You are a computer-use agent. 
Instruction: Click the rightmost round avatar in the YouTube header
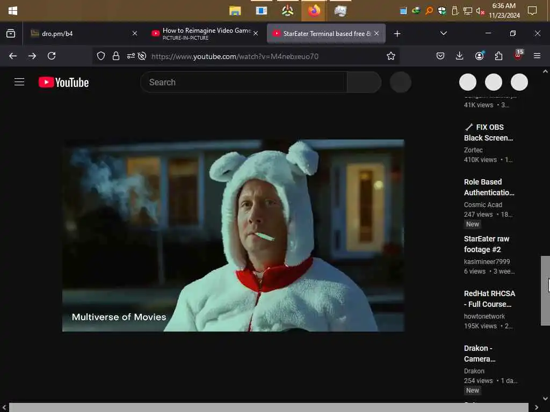(x=519, y=82)
